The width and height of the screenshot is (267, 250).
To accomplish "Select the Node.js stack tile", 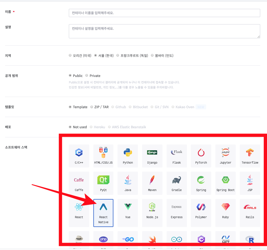I will pos(152,213).
